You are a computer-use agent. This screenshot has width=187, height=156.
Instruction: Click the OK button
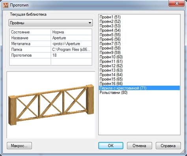click(110, 146)
